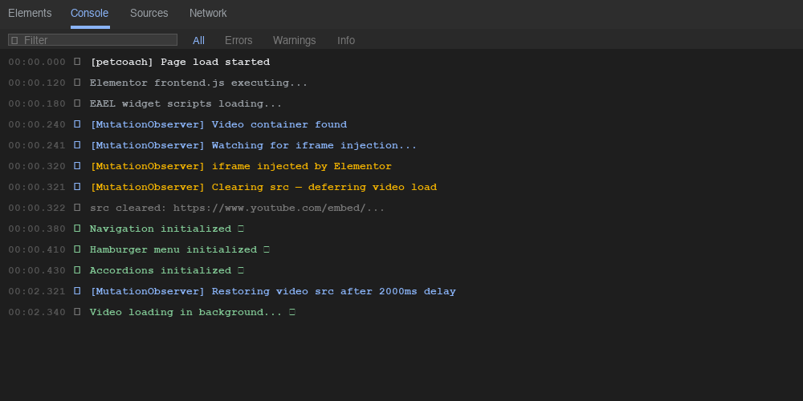Filter console to Warnings only
Viewport: 803px width, 401px height.
(x=295, y=40)
